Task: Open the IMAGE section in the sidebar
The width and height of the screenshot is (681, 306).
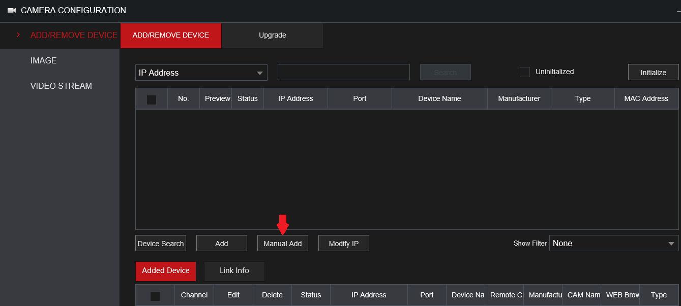Action: tap(43, 60)
